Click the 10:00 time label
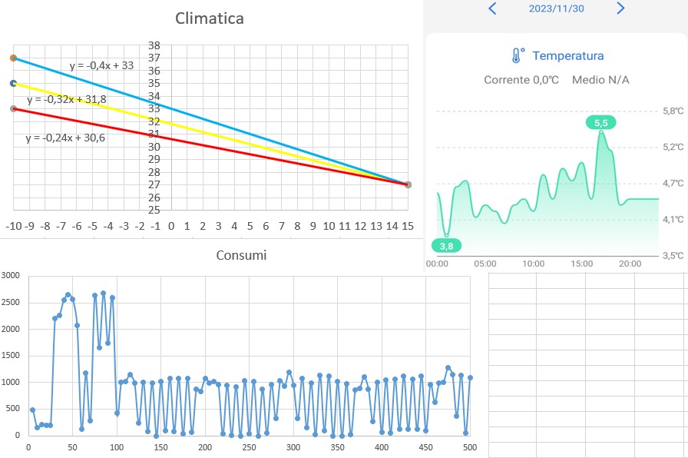The width and height of the screenshot is (688, 458). [x=534, y=264]
